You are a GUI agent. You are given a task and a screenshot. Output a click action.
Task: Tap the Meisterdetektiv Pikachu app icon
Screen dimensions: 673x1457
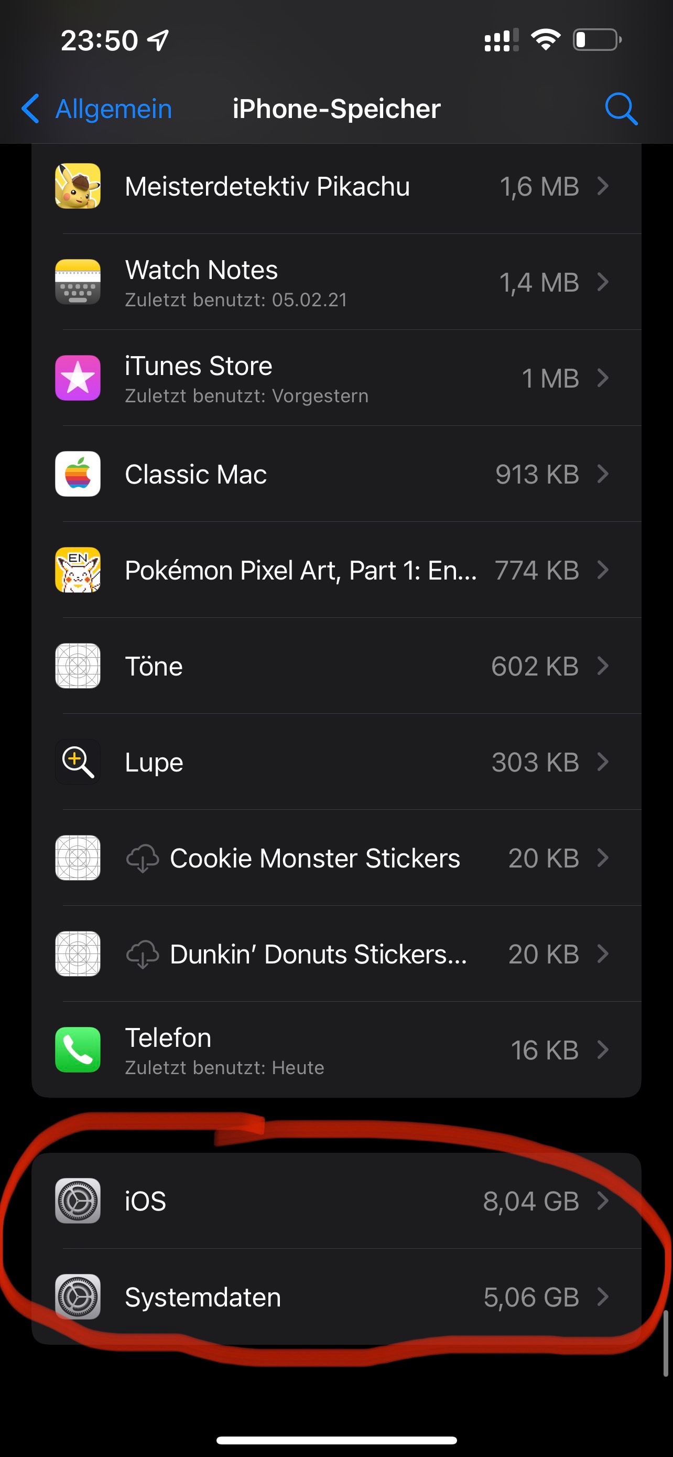coord(78,186)
